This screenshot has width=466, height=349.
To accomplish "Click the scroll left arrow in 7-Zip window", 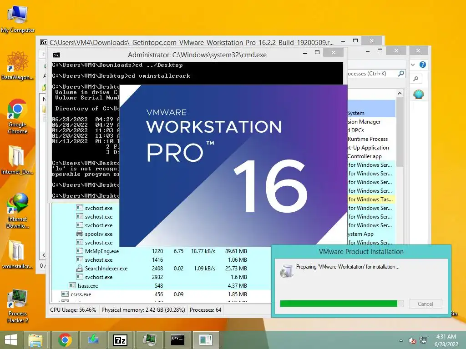I will tap(44, 255).
